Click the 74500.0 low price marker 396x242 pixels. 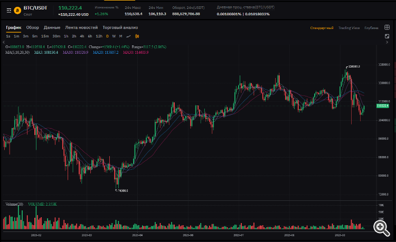pos(123,190)
